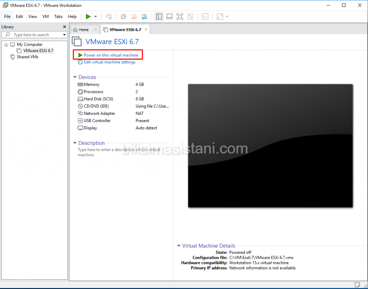Collapse Virtual Machine Details section
This screenshot has width=368, height=289.
point(179,246)
